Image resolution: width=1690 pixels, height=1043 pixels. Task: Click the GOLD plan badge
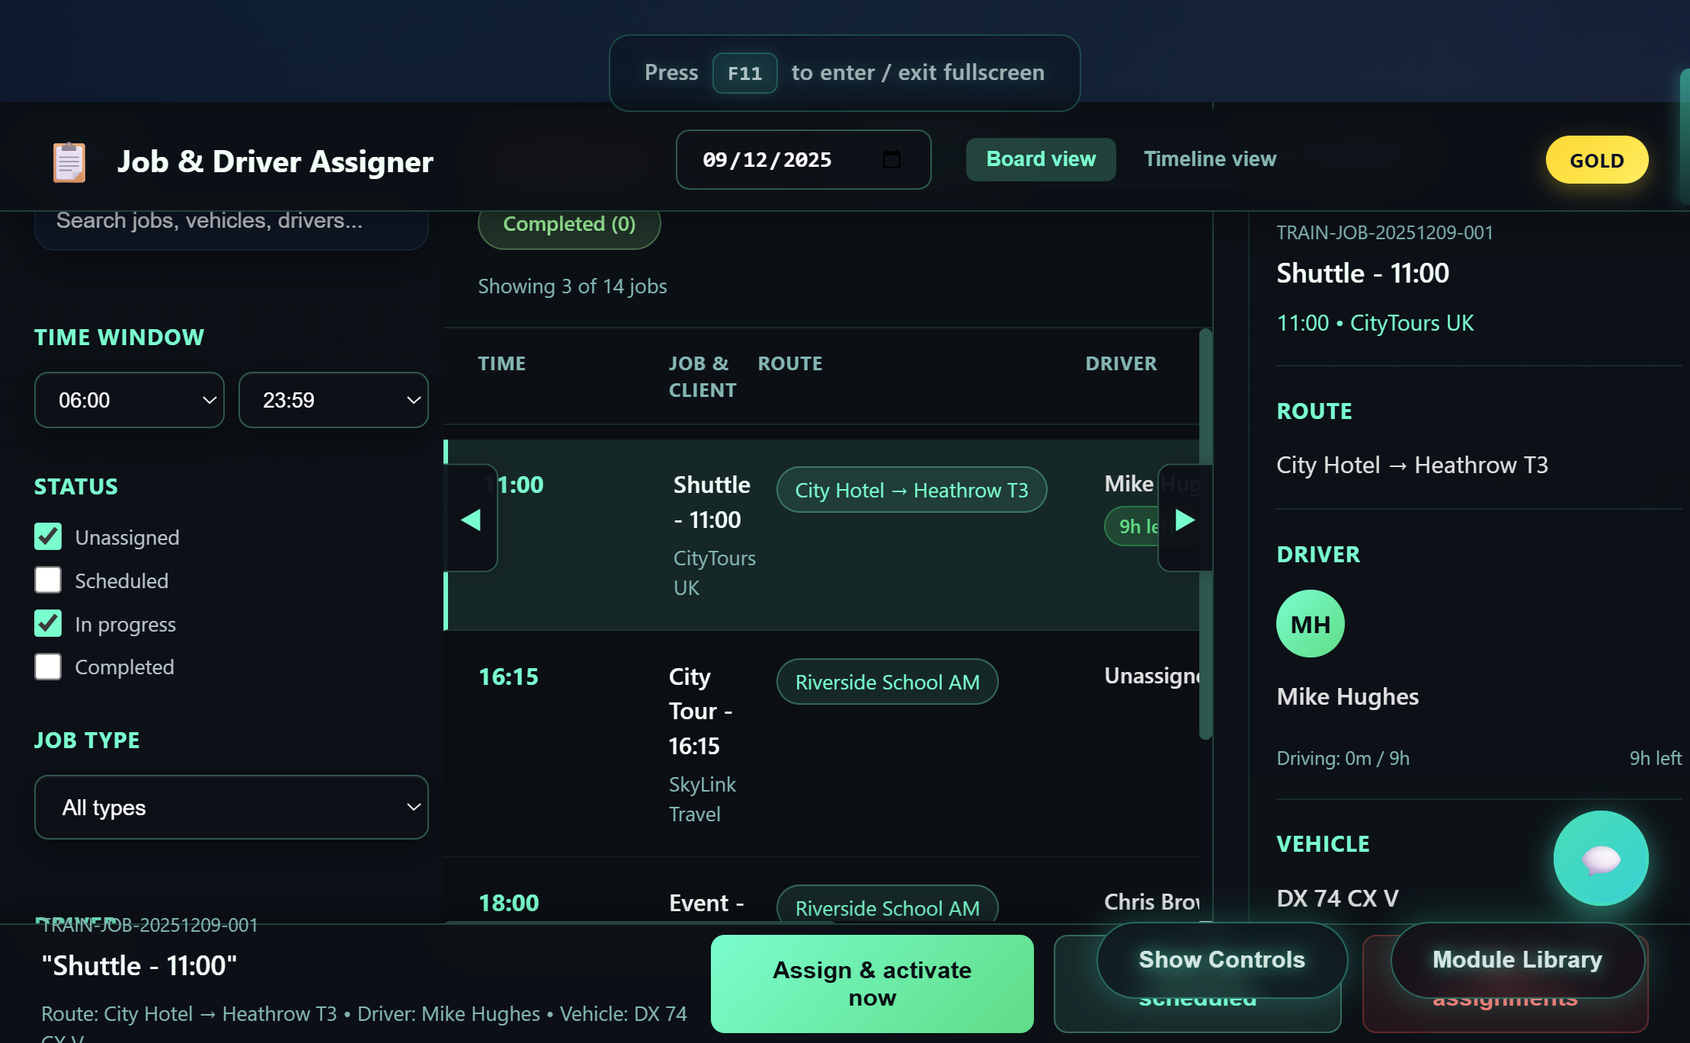(x=1597, y=160)
